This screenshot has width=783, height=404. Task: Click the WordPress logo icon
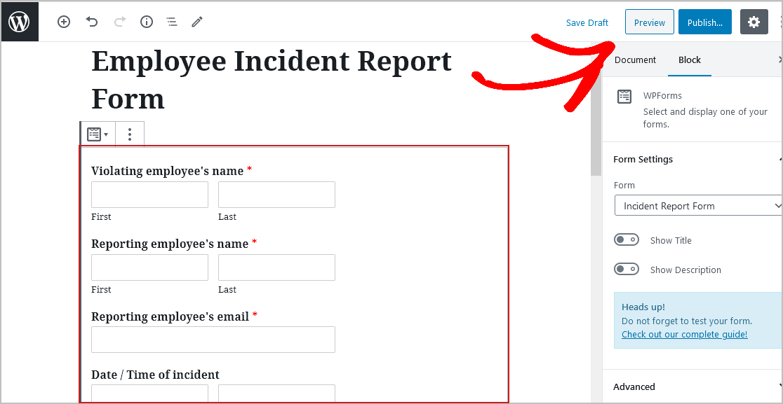coord(20,22)
